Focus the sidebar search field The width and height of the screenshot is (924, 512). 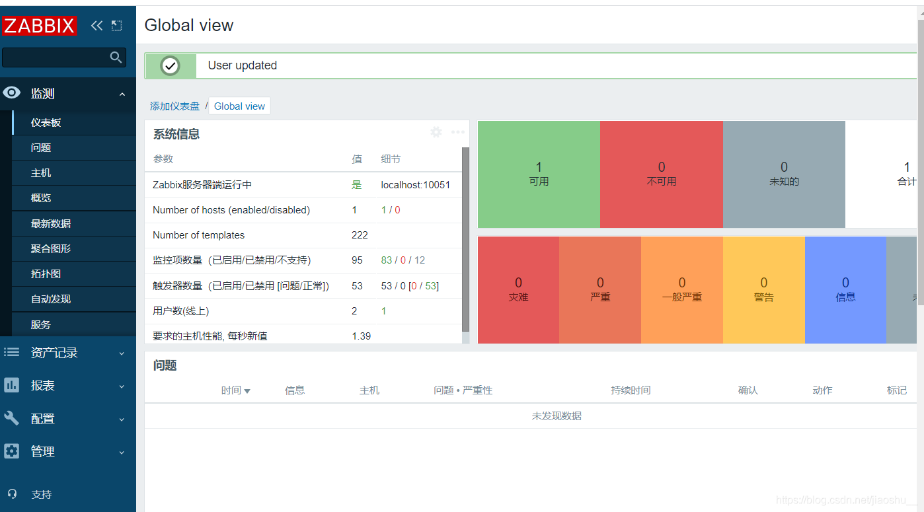click(x=63, y=57)
